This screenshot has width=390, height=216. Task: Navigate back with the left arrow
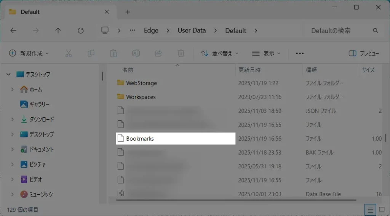click(x=13, y=30)
